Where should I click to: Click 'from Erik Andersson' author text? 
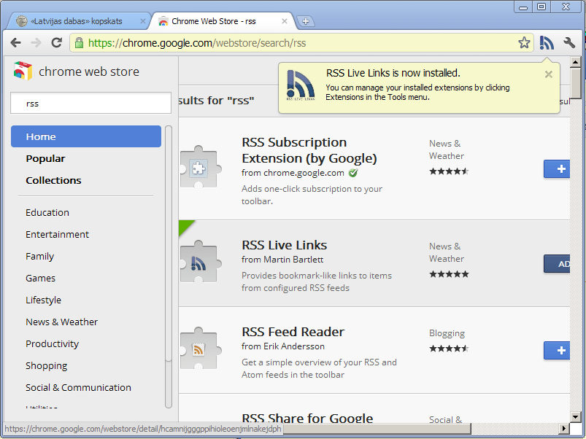(x=283, y=346)
